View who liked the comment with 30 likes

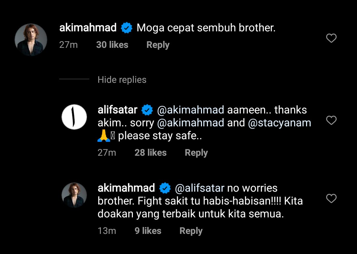[112, 45]
